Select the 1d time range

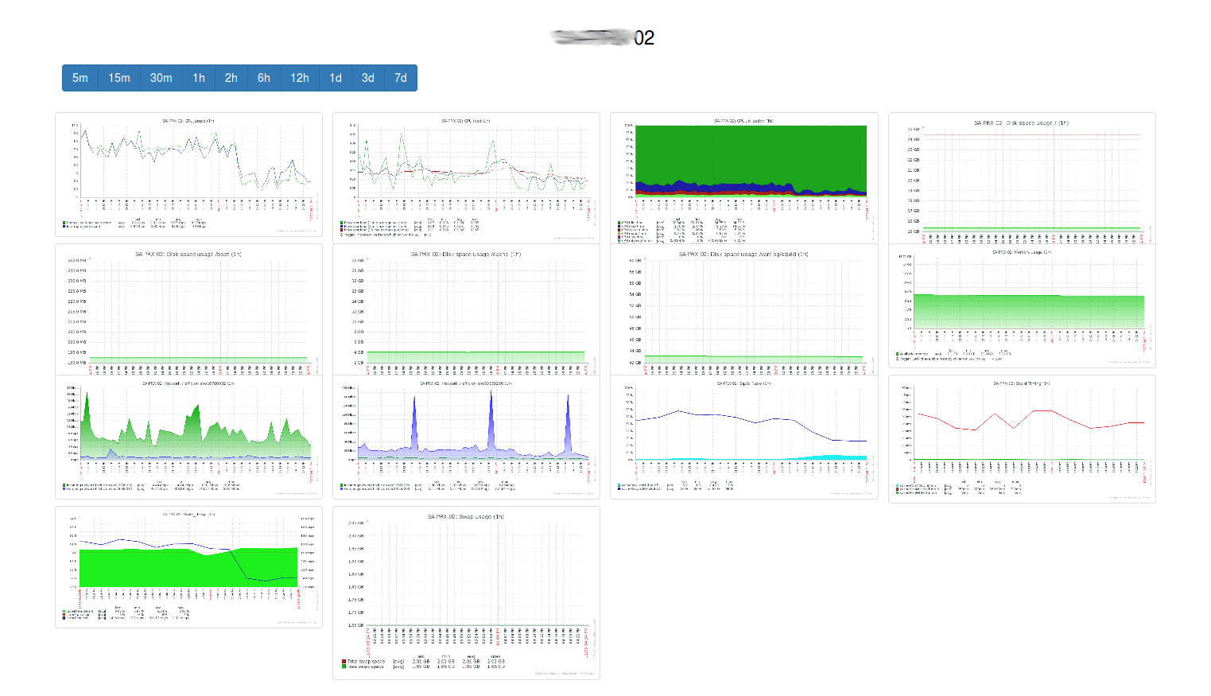(335, 77)
